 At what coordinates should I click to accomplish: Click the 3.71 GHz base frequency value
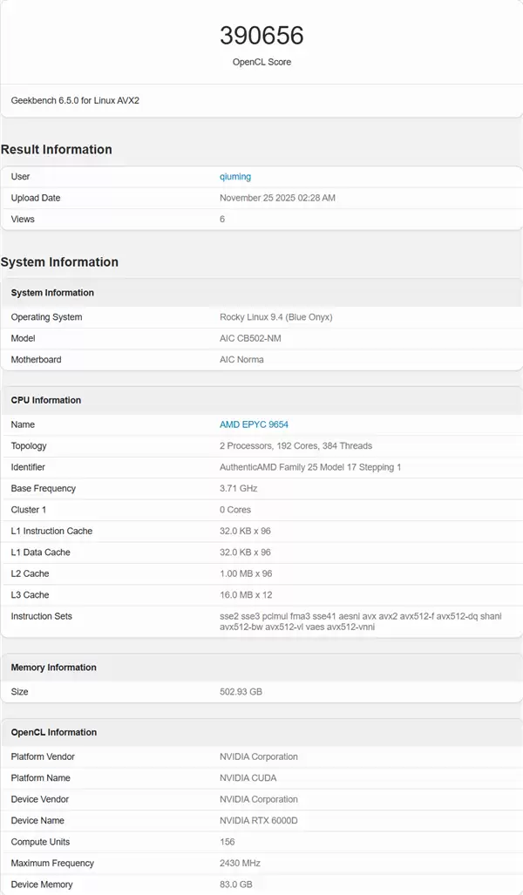239,488
